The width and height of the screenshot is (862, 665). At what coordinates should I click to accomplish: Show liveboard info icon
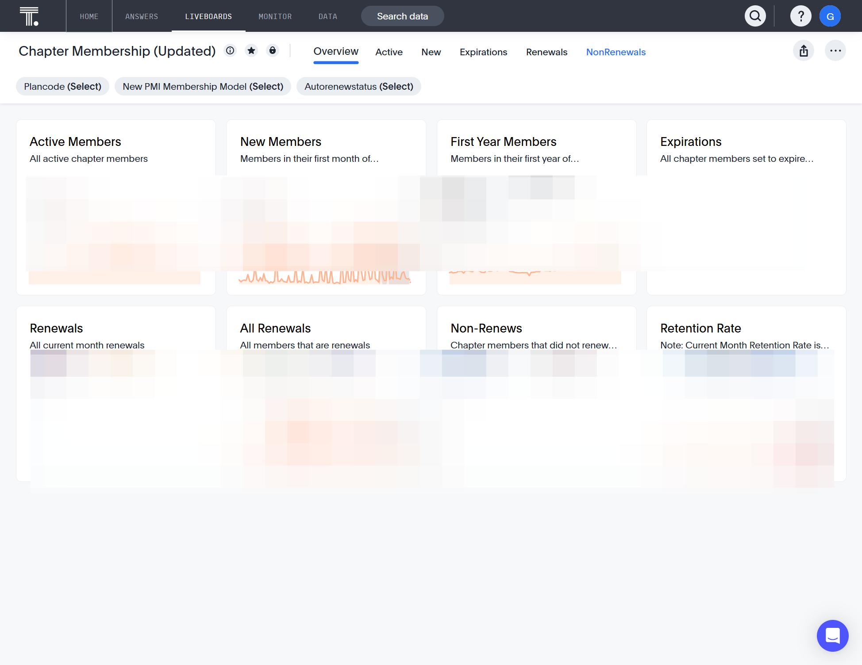(230, 51)
